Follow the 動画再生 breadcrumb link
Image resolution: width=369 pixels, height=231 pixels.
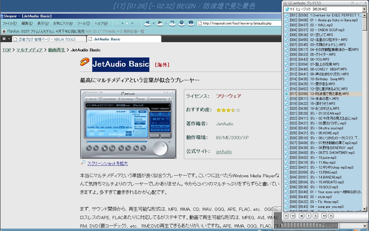point(57,50)
